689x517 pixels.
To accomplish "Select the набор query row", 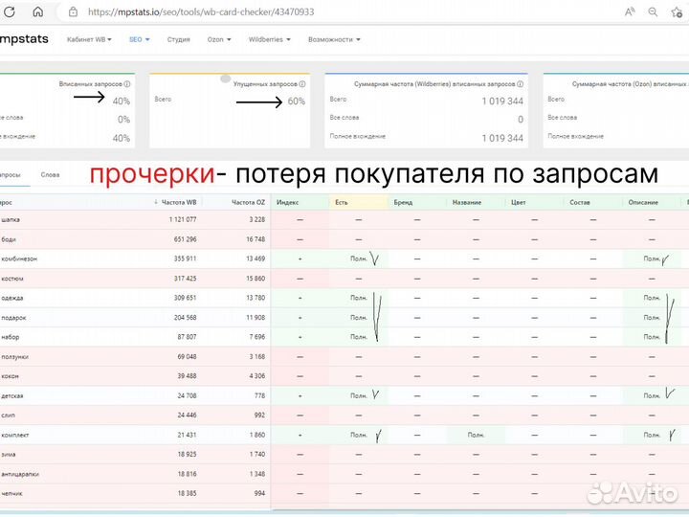I will tap(344, 337).
